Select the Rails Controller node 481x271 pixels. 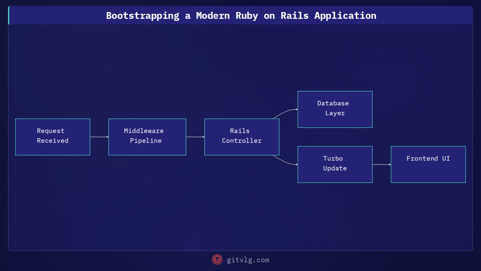coord(242,137)
